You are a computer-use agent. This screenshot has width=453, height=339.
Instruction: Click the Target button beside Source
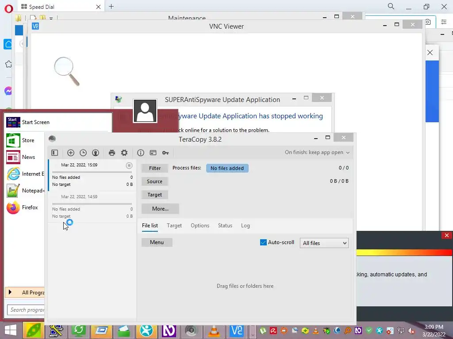155,195
